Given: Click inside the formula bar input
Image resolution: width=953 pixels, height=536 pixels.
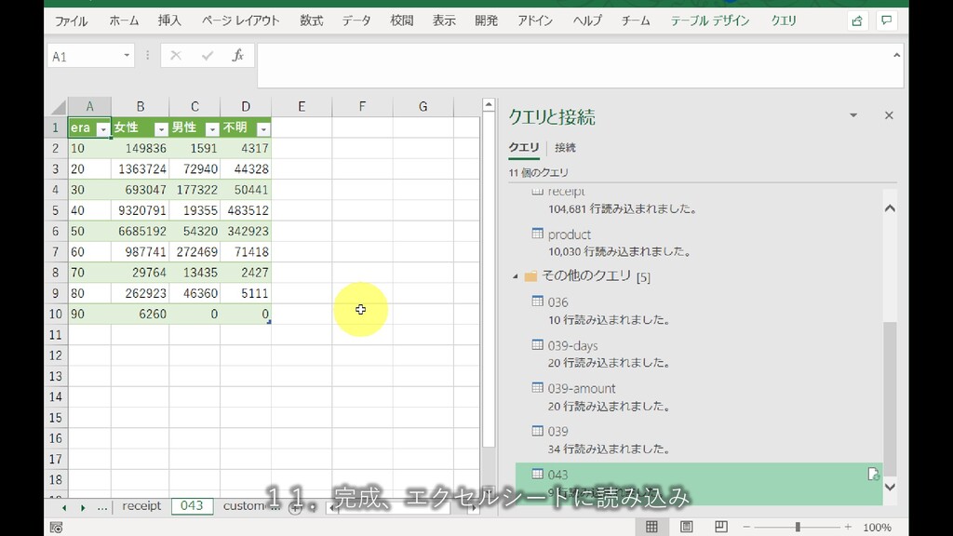Looking at the screenshot, I should coord(577,65).
